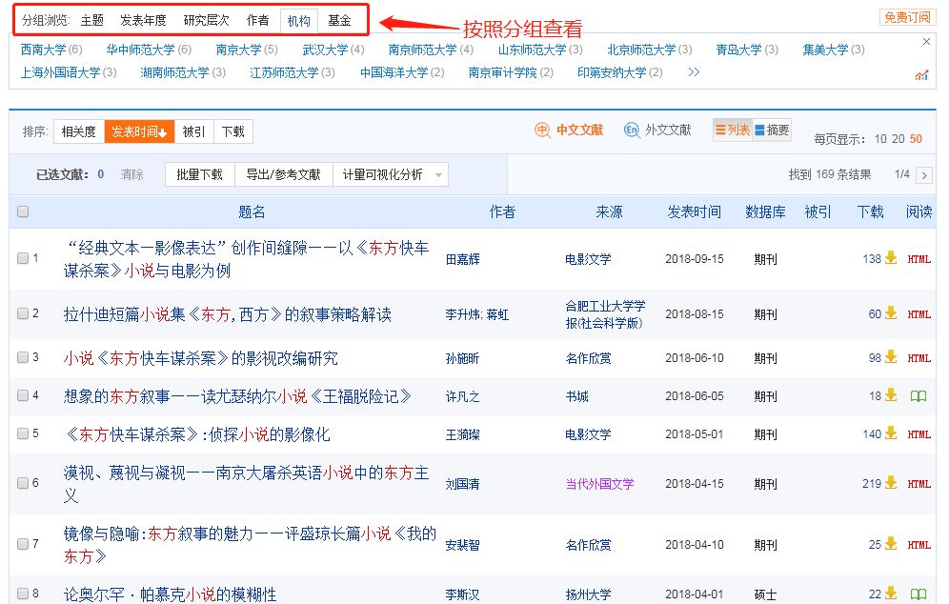The image size is (949, 604).
Task: Group results by 发表年度
Action: 143,21
